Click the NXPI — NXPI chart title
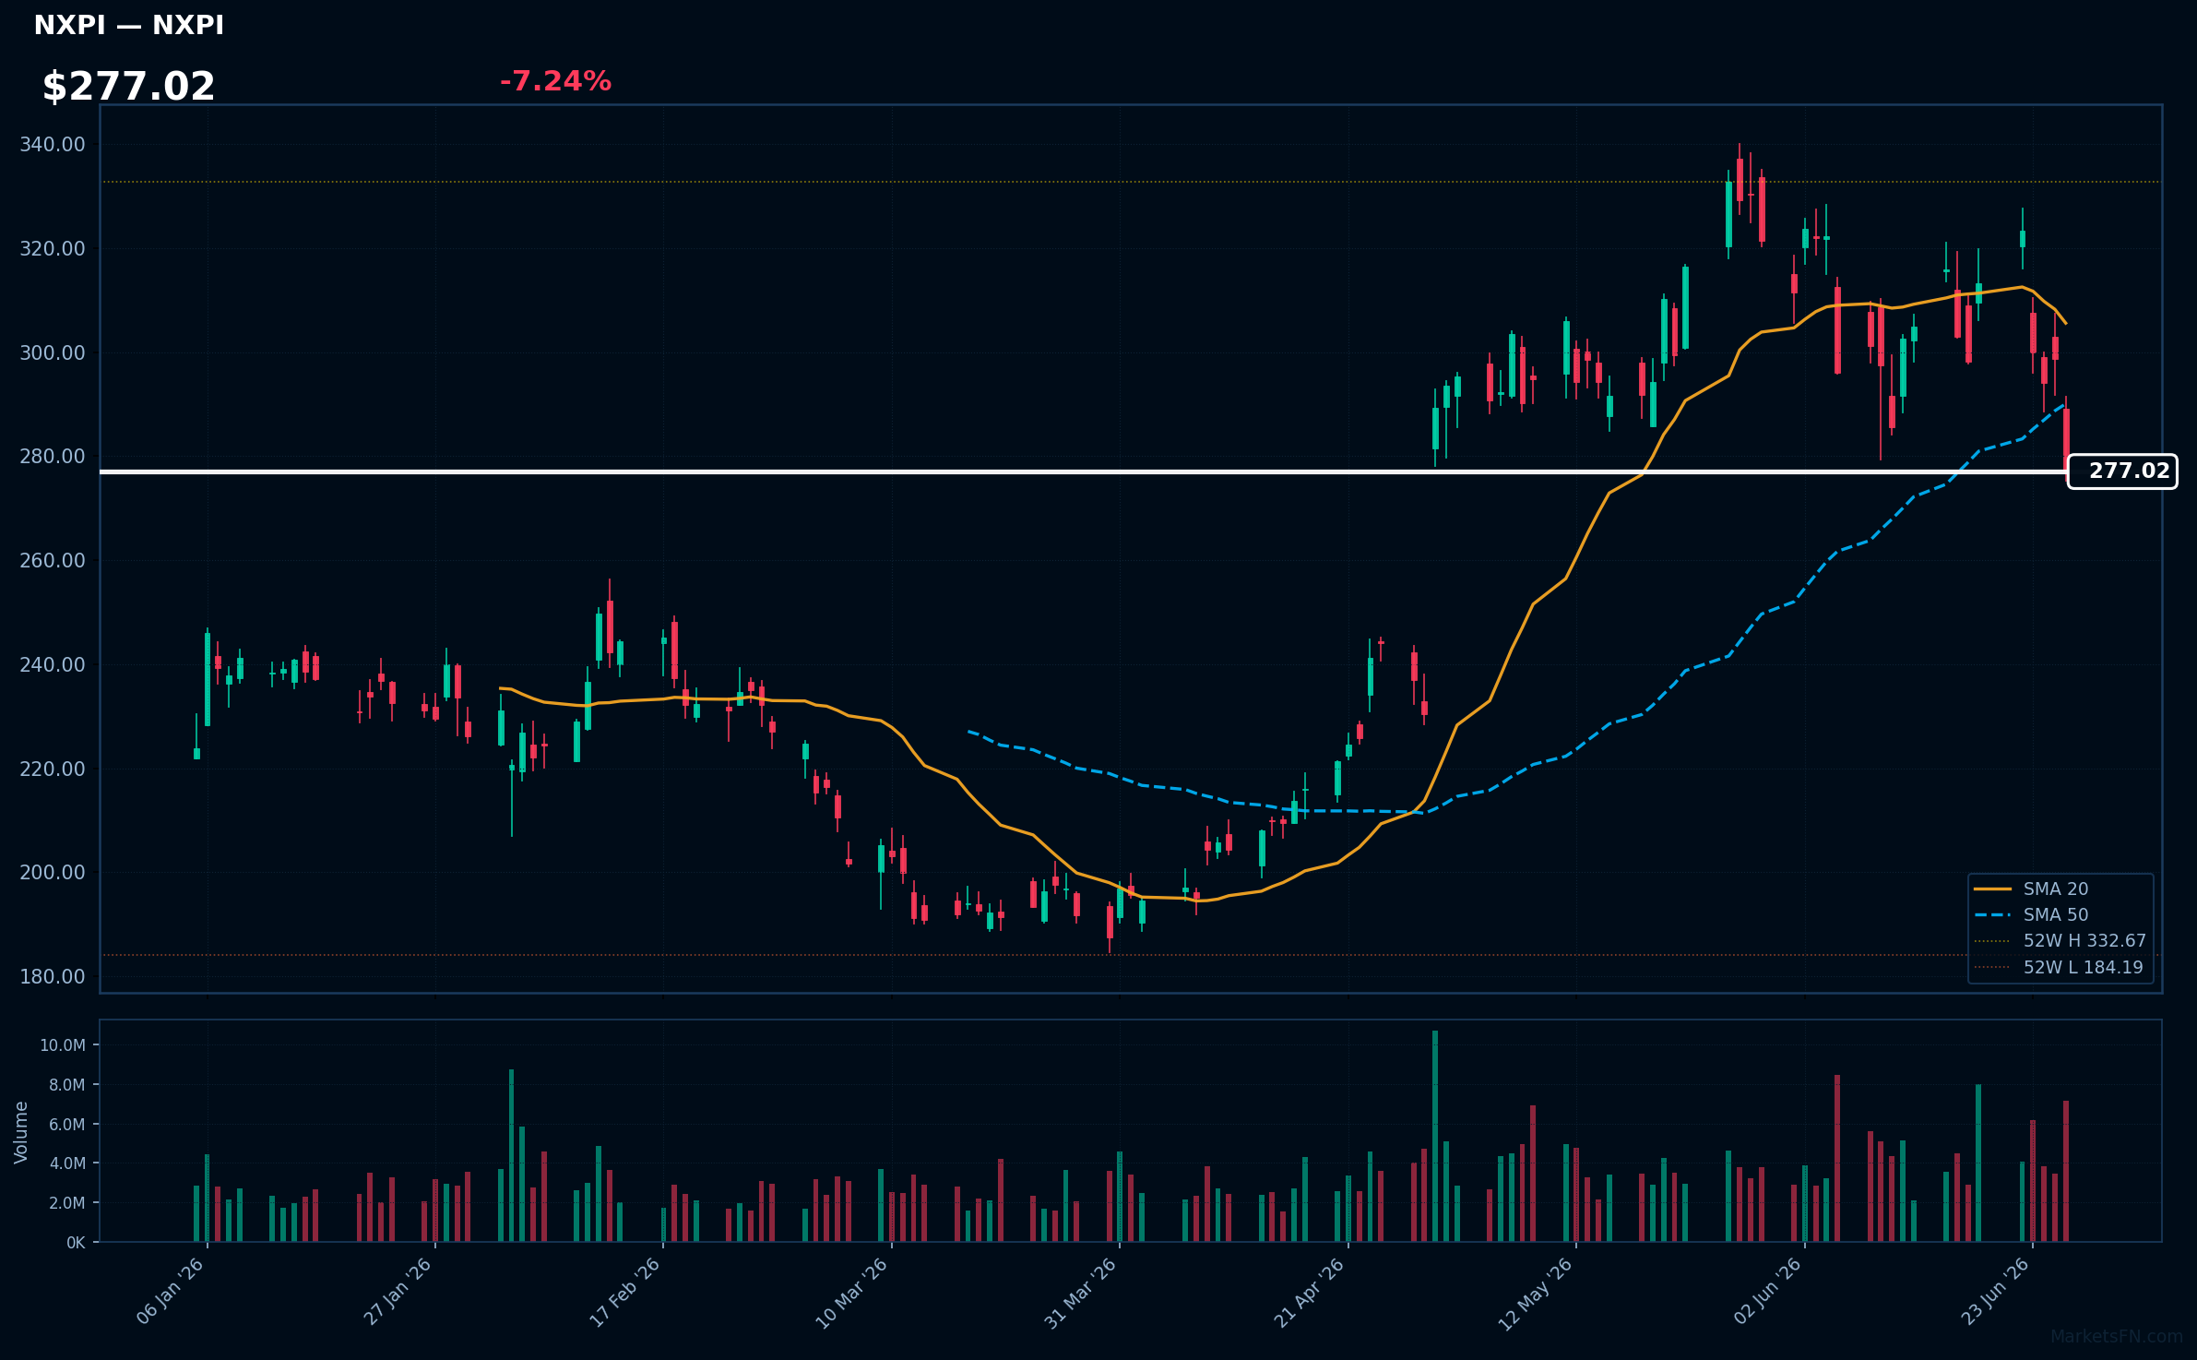Screen dimensions: 2197x1360 (129, 26)
